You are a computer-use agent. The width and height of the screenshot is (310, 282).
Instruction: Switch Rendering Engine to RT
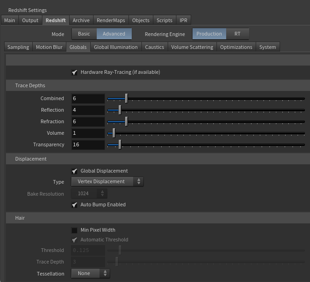click(237, 34)
